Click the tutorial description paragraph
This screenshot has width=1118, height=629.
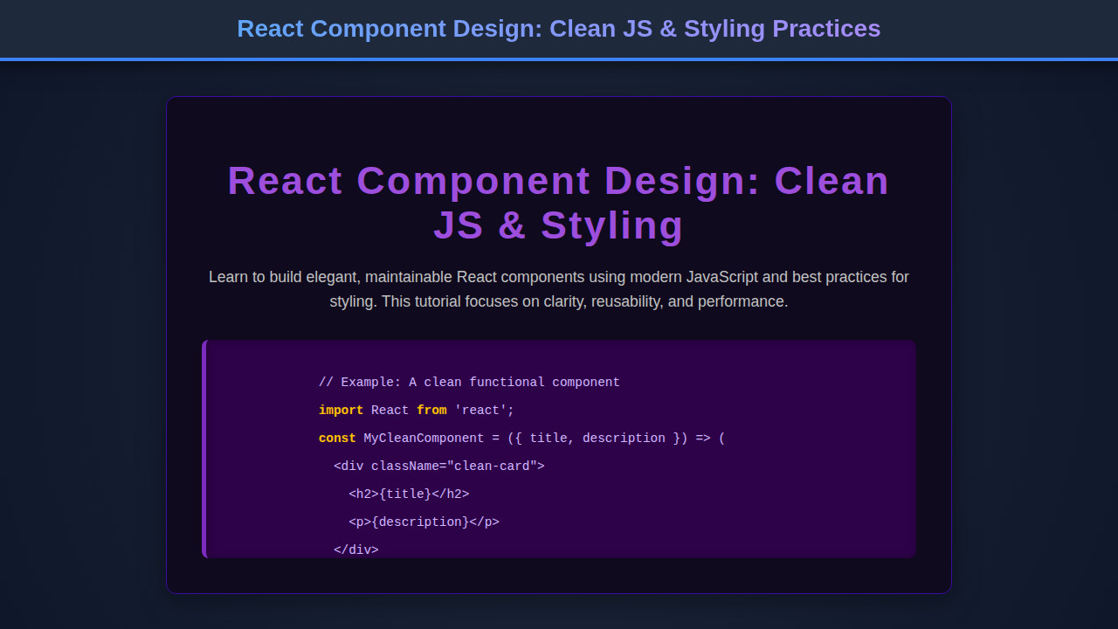[x=558, y=288]
